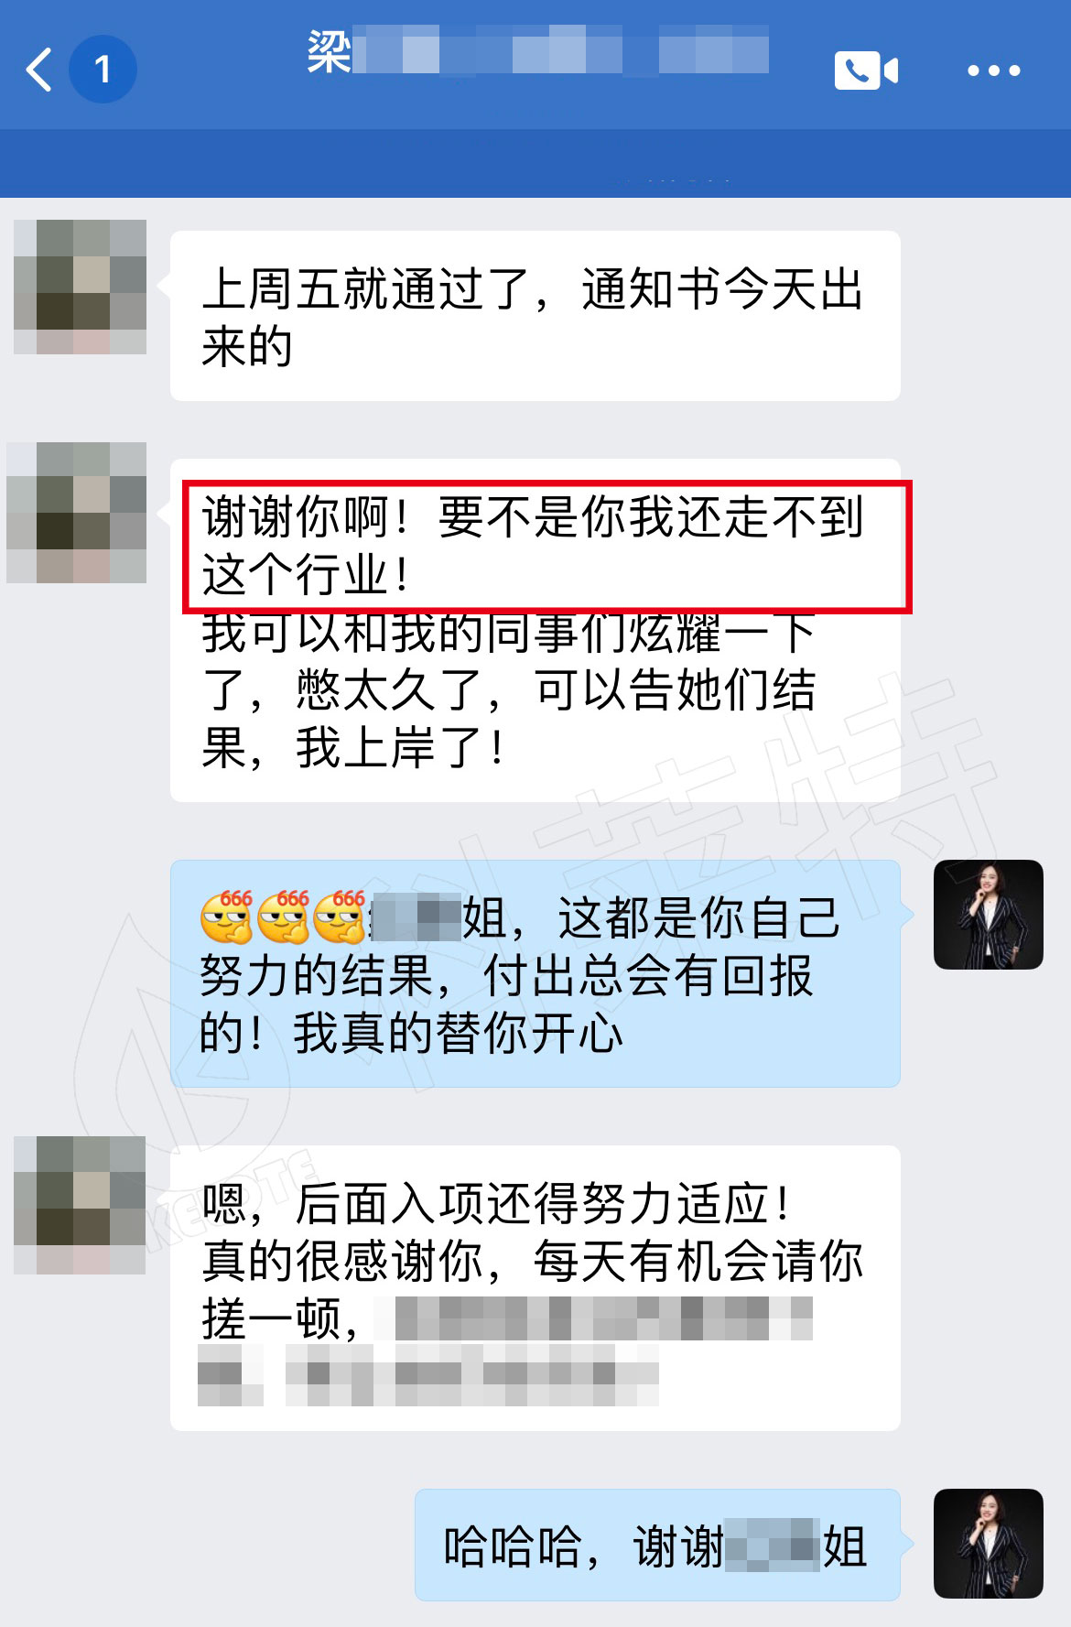Select the 上周五就通过了 message bubble
1071x1627 pixels.
[535, 316]
